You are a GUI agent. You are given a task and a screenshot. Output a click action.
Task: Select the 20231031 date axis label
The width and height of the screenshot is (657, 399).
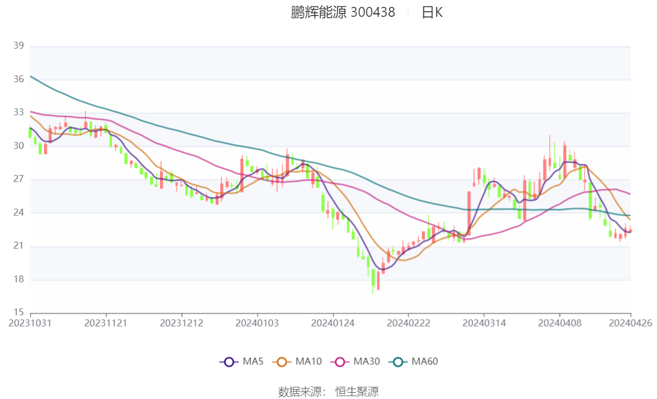click(x=30, y=323)
